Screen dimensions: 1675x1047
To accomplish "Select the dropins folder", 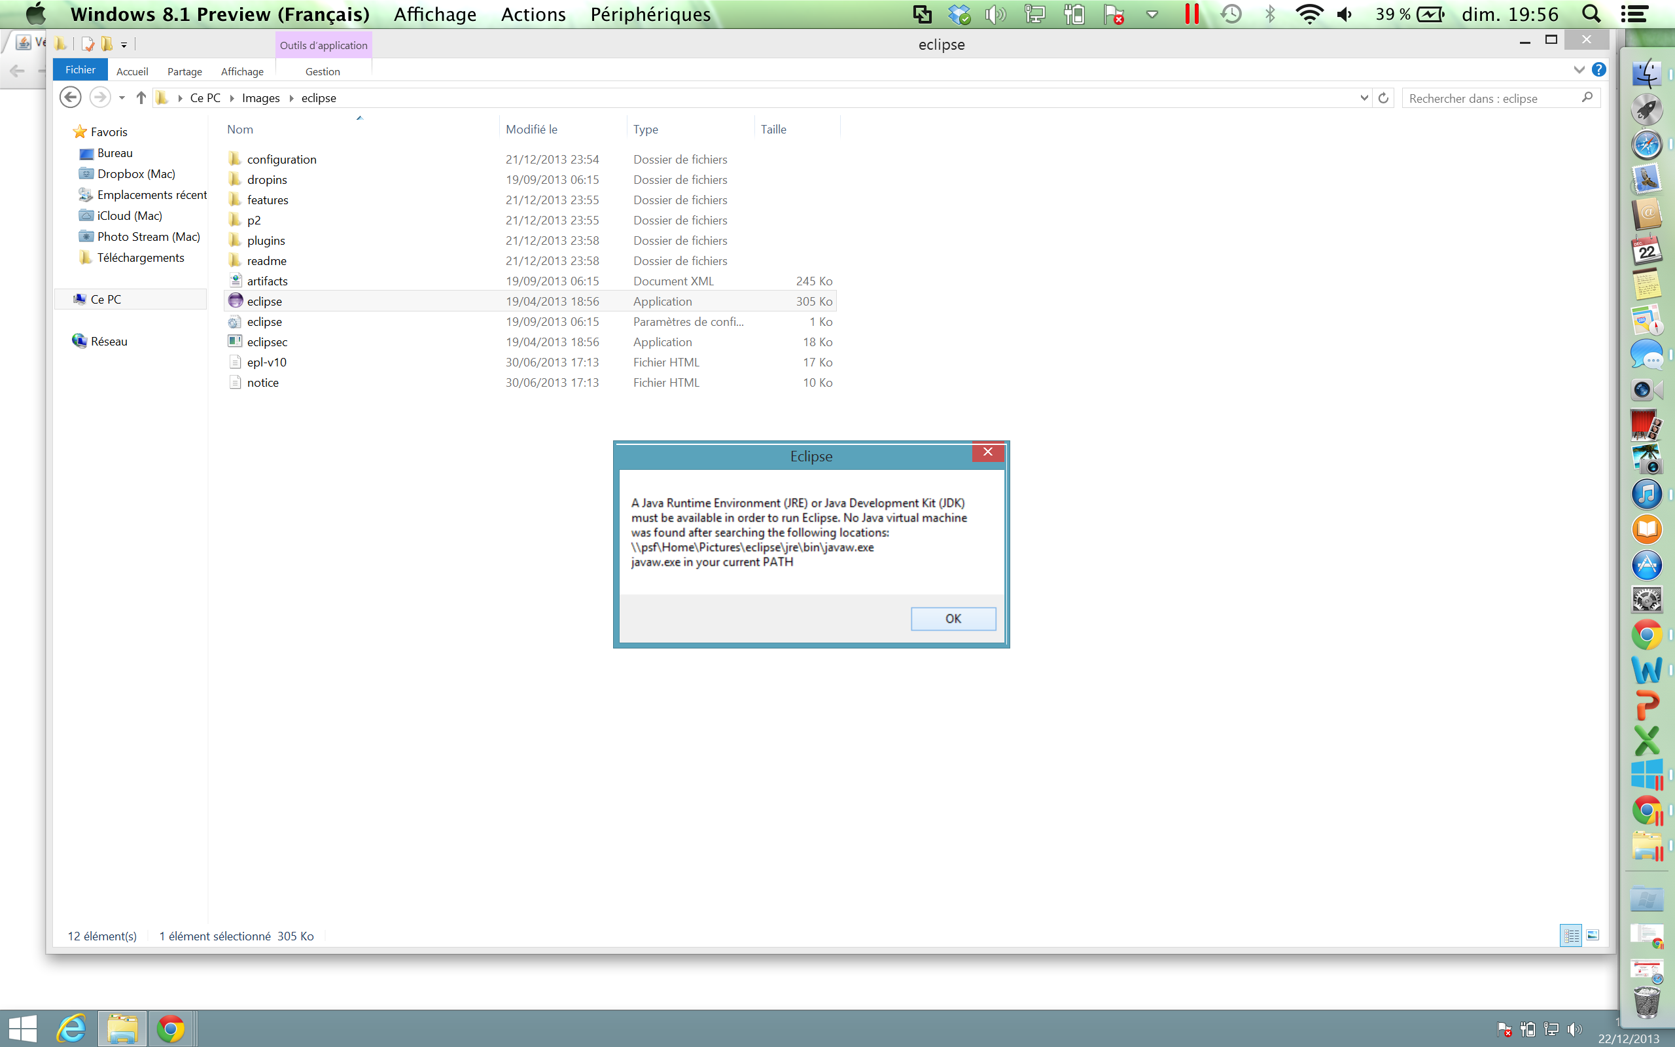I will (x=266, y=179).
